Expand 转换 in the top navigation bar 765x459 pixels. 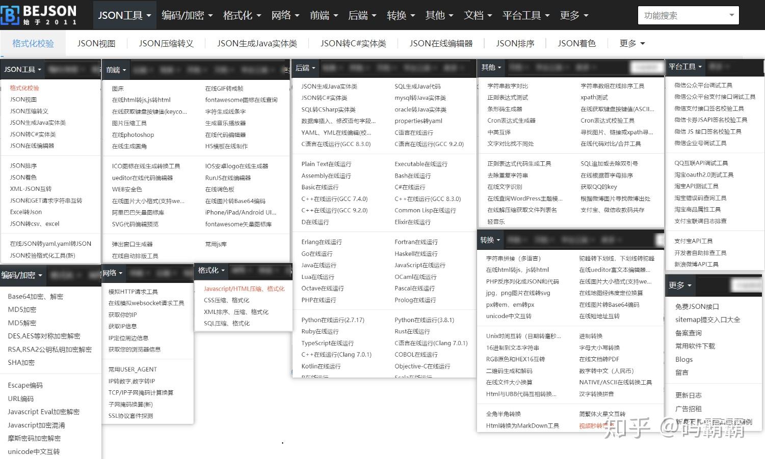tap(401, 15)
